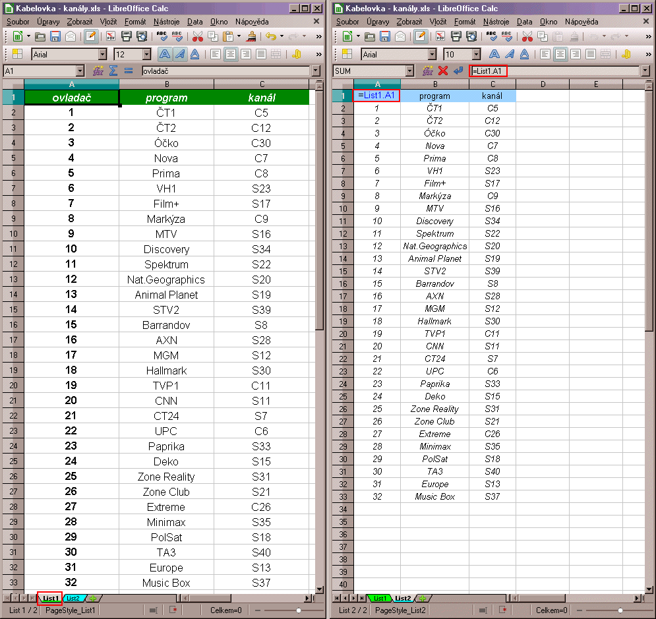Open SUM Name Box dropdown in right window
The image size is (656, 619).
coord(410,71)
